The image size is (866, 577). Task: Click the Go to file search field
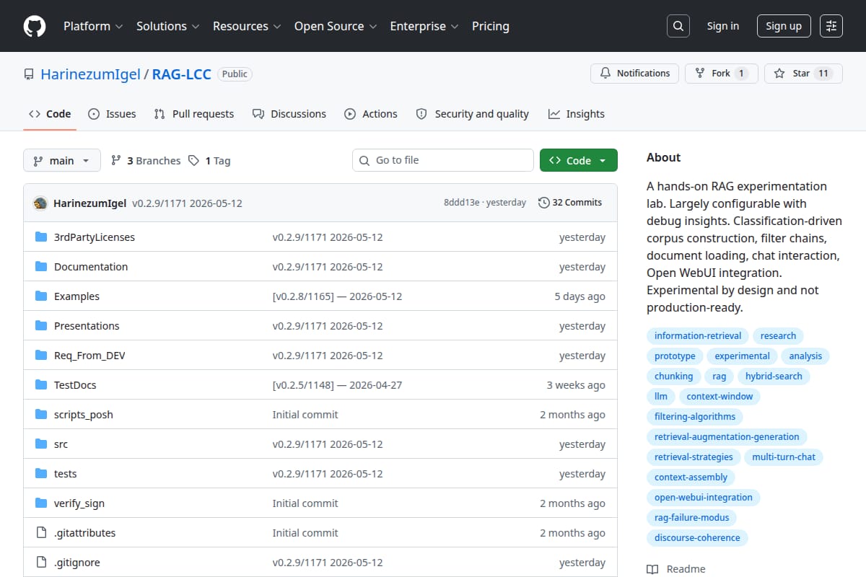pos(443,160)
